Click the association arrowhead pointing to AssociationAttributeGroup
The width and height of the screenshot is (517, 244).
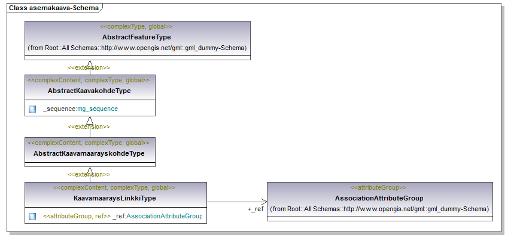click(263, 203)
